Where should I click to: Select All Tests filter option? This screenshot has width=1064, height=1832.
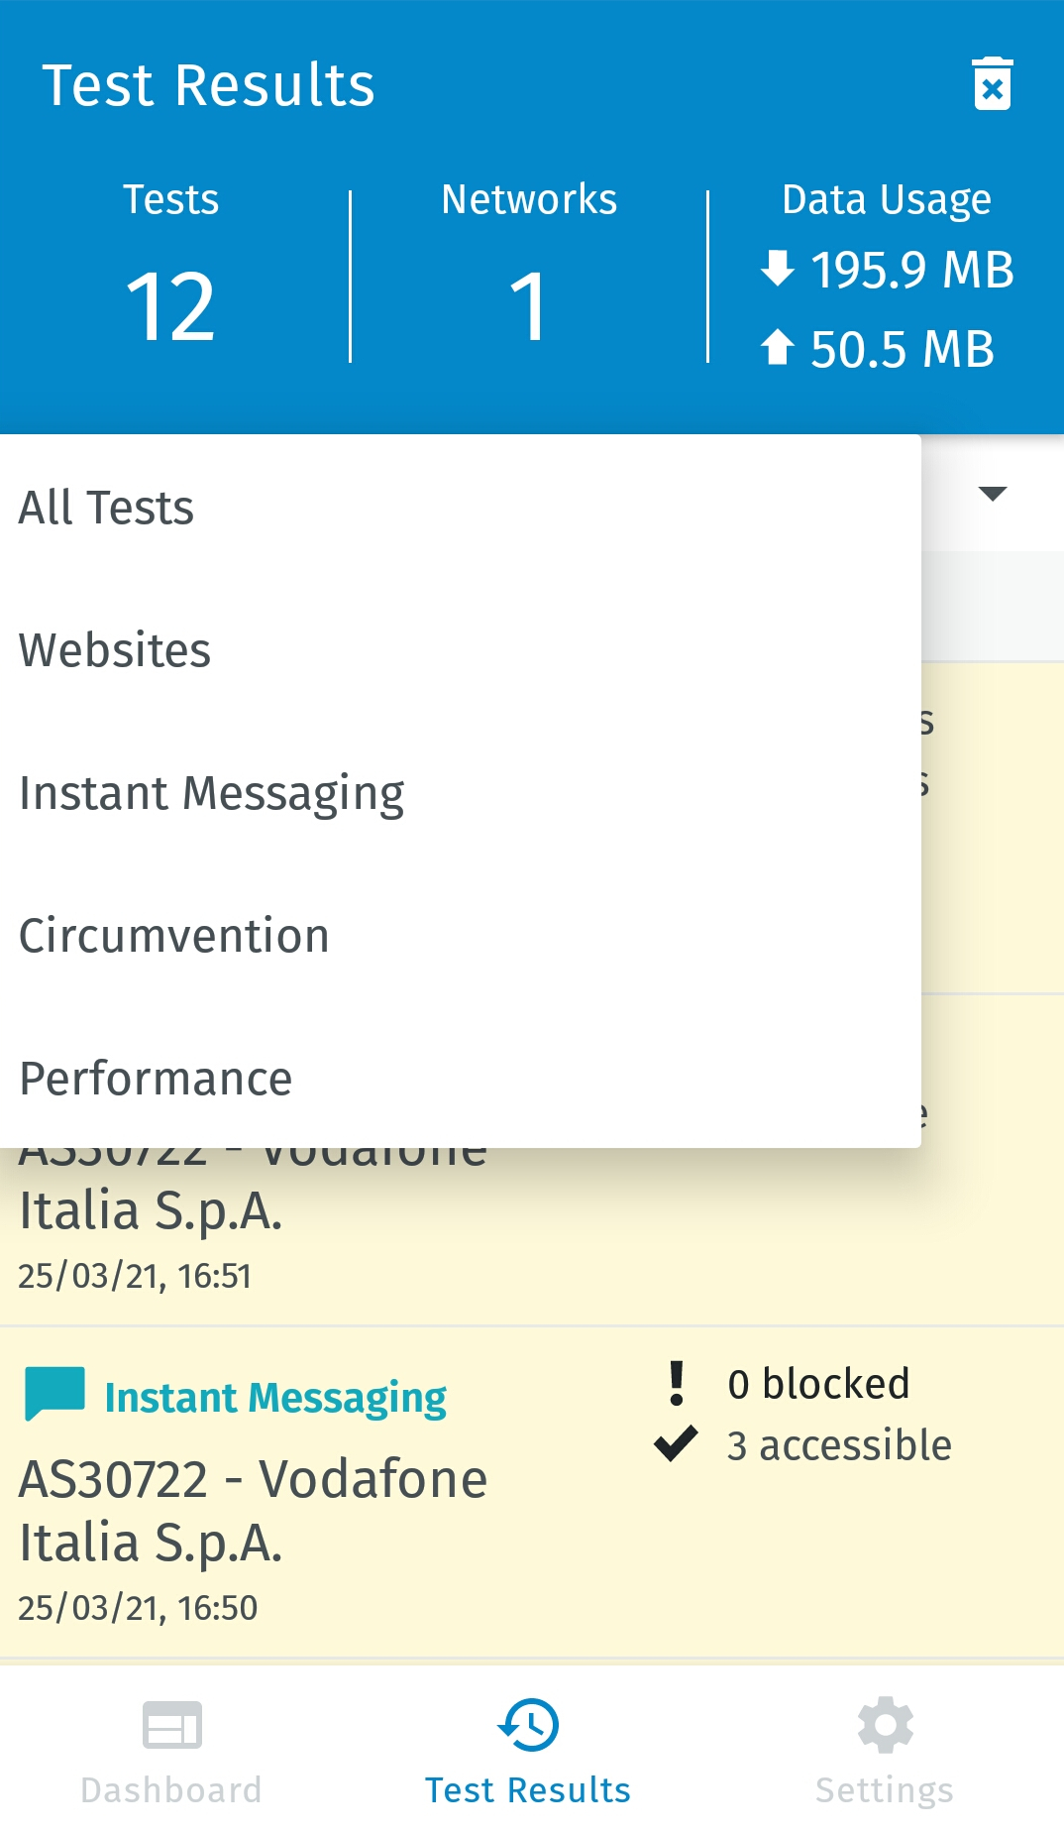[x=107, y=508]
